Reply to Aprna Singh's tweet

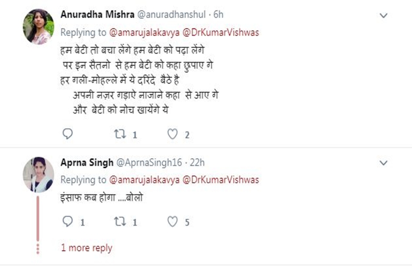[x=68, y=222]
